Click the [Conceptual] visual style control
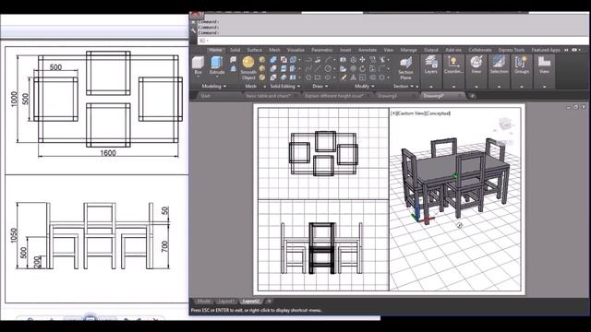 coord(438,113)
